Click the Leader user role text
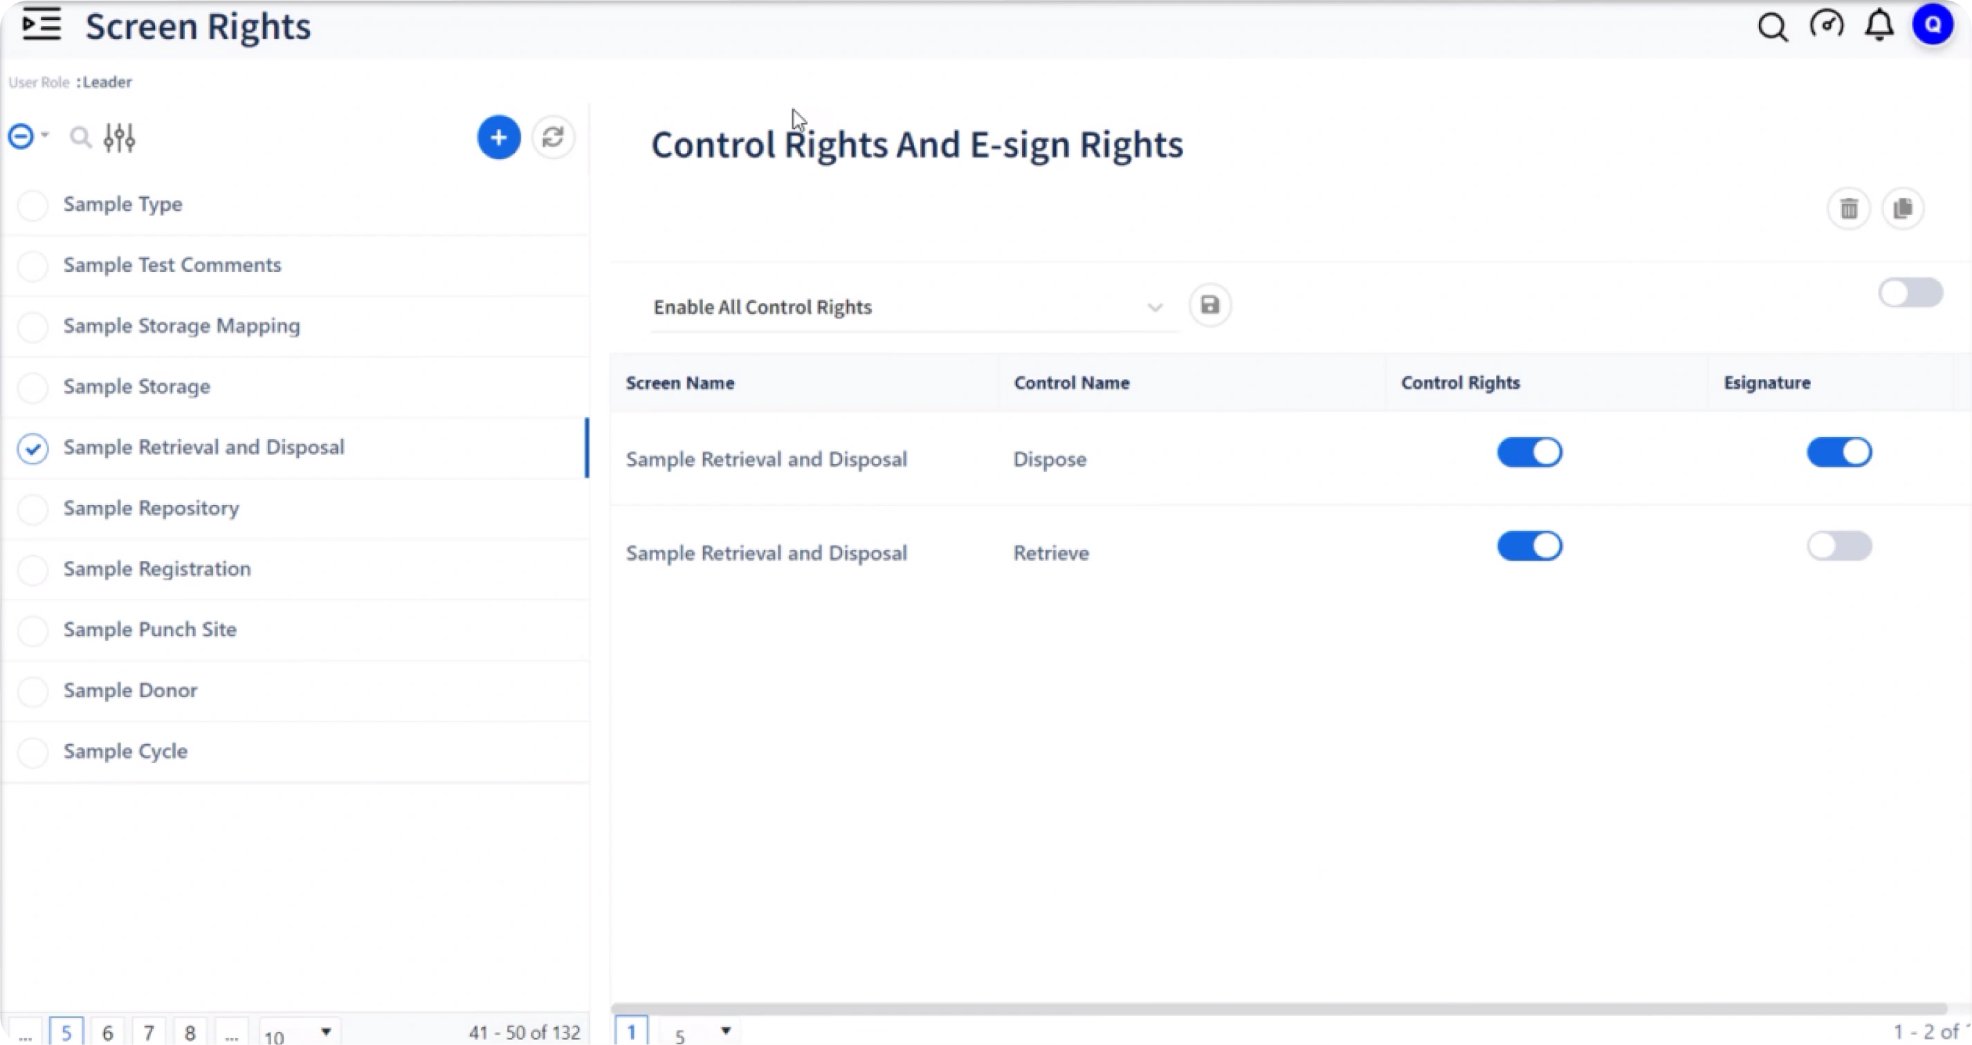 pos(107,82)
